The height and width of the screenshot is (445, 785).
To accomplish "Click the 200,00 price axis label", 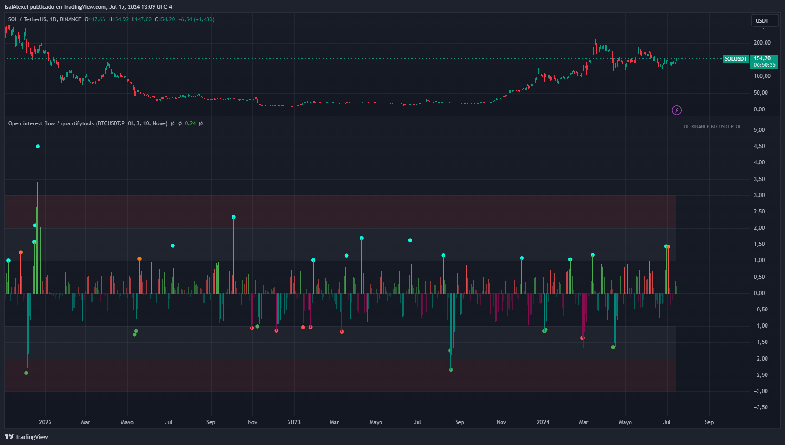I will click(762, 43).
